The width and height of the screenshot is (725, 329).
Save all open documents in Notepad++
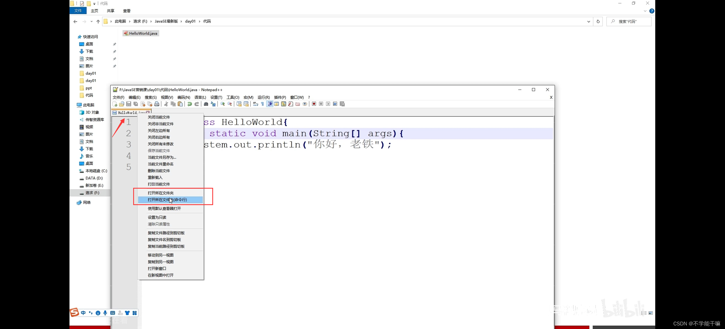(136, 104)
